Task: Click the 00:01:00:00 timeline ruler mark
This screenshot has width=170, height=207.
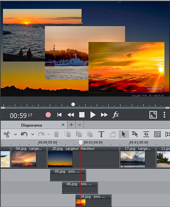Action: click(93, 142)
